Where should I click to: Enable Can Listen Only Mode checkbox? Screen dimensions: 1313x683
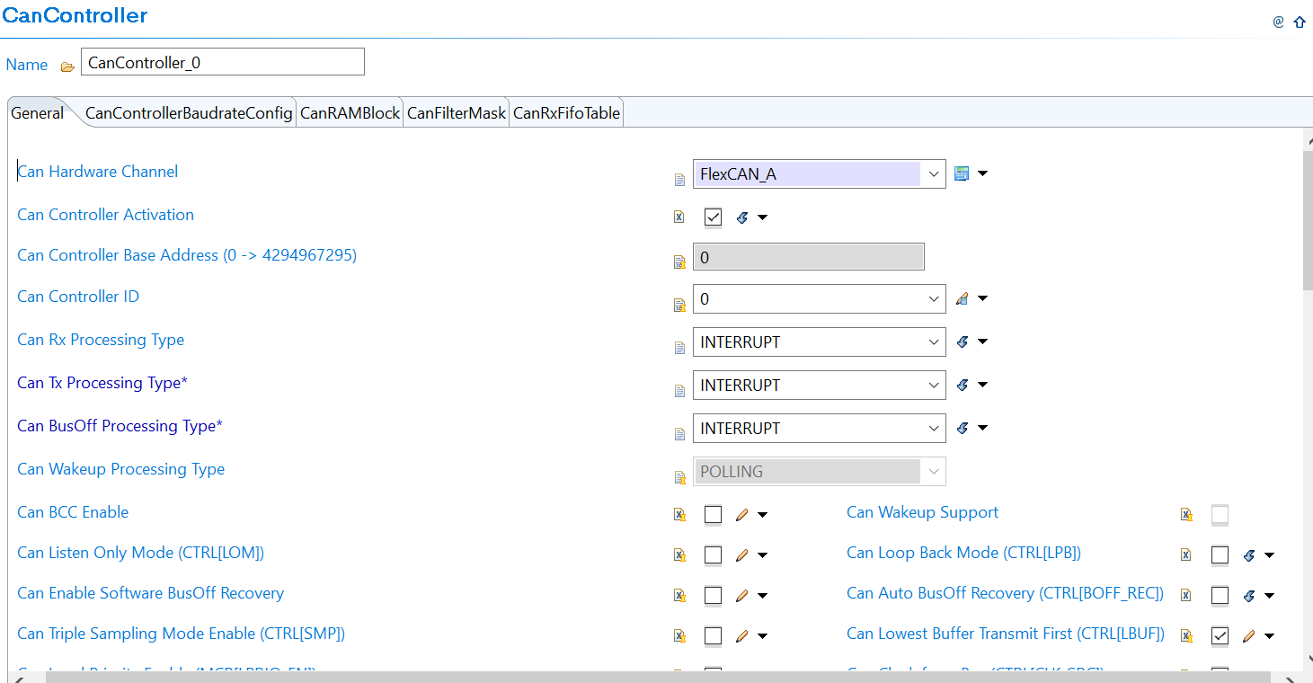[714, 555]
